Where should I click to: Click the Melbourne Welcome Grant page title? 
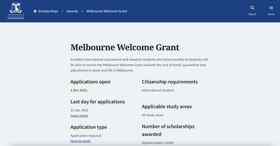(x=125, y=47)
